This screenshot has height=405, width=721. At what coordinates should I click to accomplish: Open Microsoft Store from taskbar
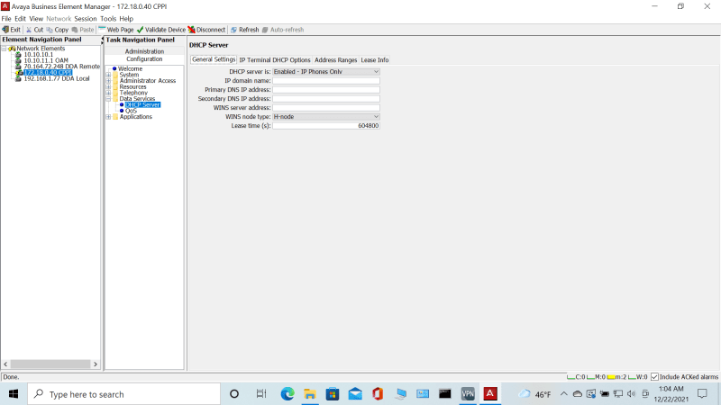tap(333, 394)
